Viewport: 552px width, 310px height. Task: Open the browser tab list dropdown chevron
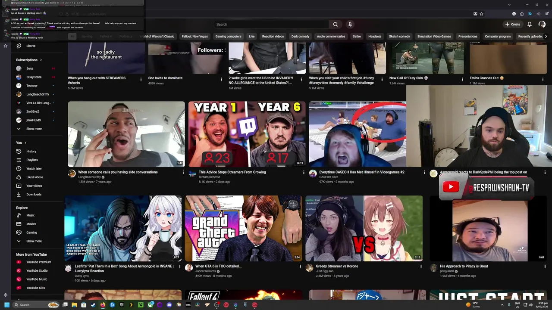tap(509, 5)
